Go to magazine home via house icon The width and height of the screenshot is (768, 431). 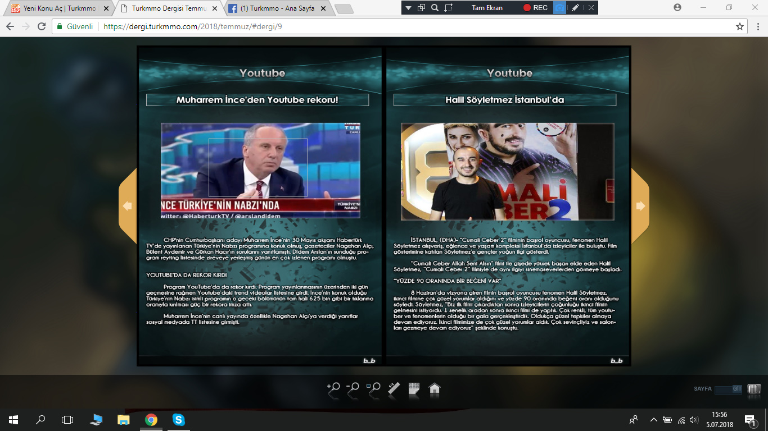[434, 388]
